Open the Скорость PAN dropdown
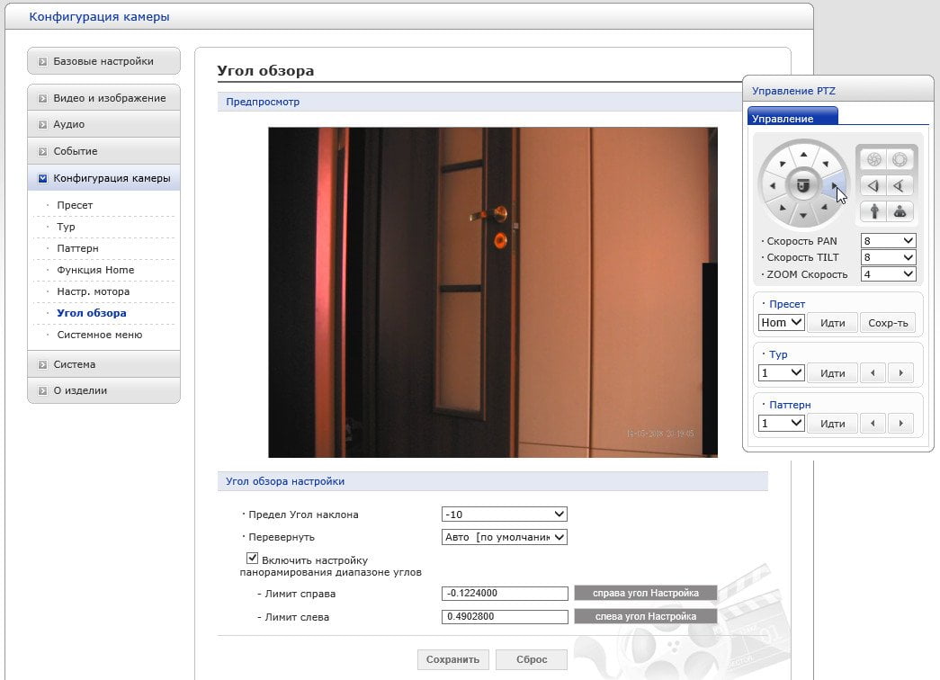The height and width of the screenshot is (680, 940). [889, 241]
